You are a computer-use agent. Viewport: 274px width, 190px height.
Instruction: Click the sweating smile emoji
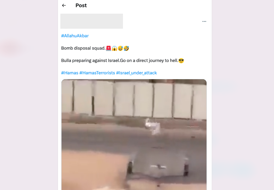(120, 48)
